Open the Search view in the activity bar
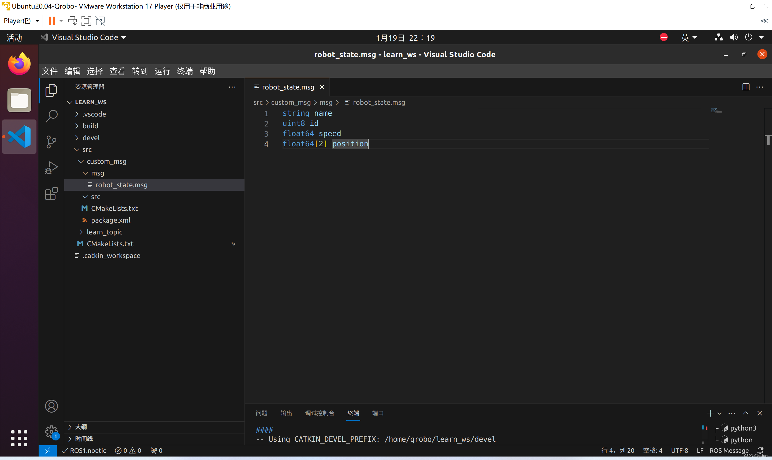772x460 pixels. coord(51,116)
